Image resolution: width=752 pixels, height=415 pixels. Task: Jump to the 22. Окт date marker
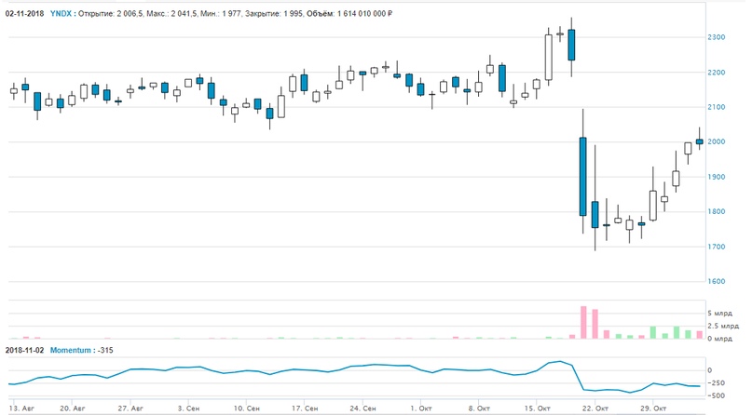pyautogui.click(x=596, y=408)
